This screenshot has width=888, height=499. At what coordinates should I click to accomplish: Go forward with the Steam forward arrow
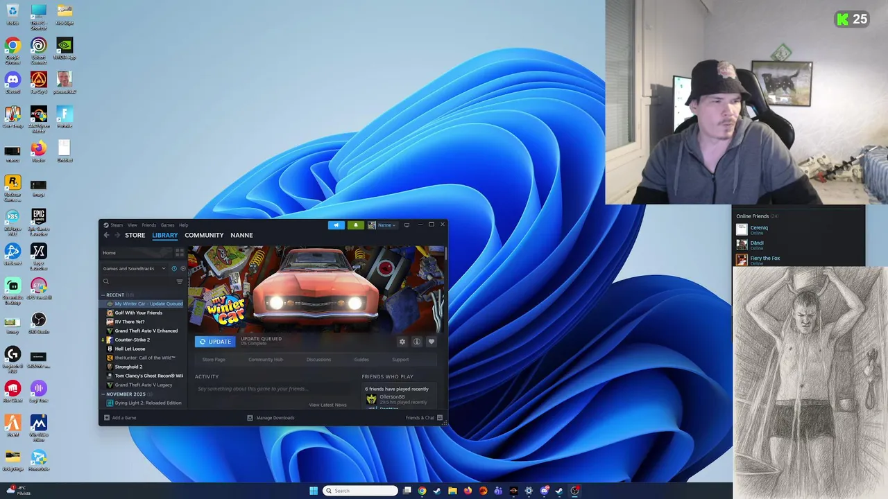click(x=117, y=235)
